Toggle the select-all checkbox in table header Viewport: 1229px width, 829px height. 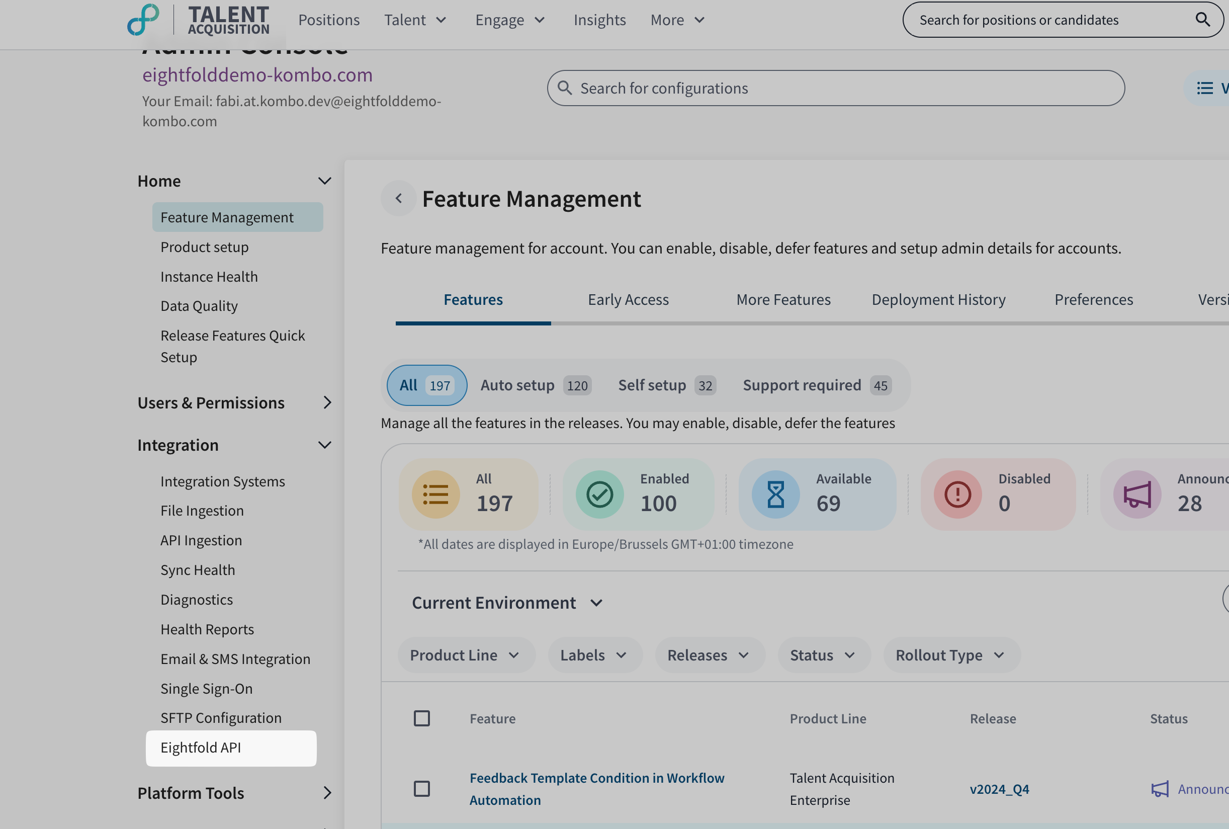tap(421, 718)
